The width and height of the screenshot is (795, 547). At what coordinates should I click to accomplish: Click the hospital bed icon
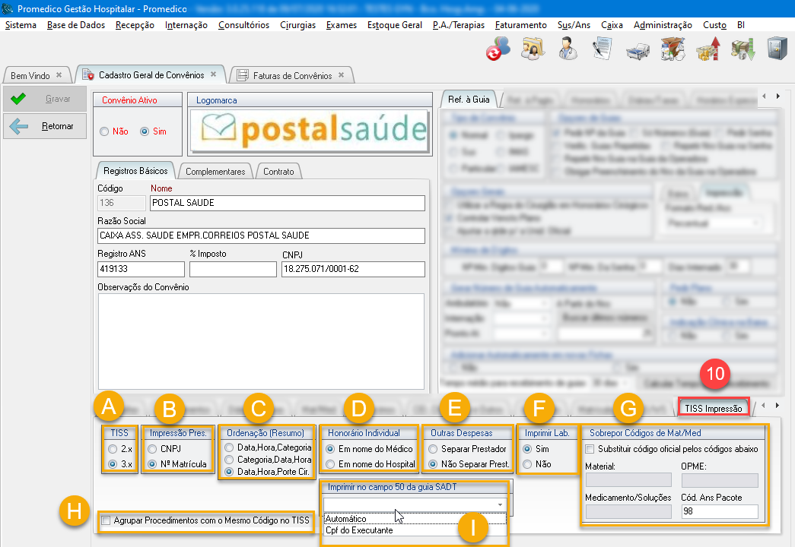point(638,50)
